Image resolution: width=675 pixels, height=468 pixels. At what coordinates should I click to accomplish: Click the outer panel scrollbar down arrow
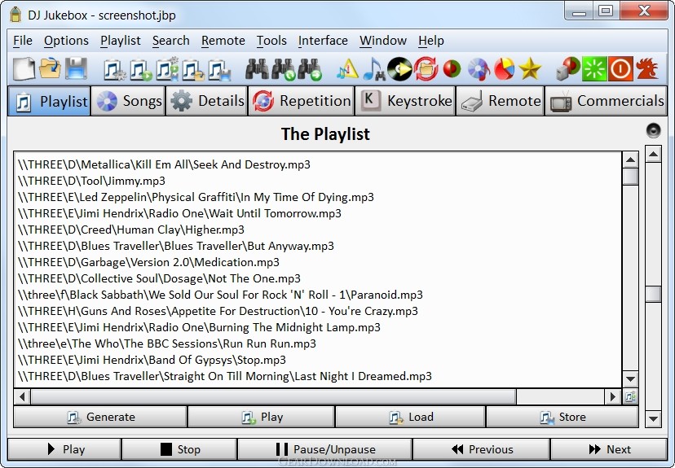[653, 418]
